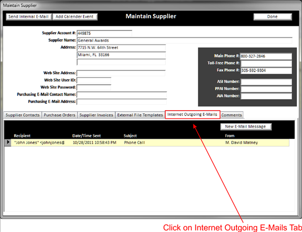Click the Web Site Address field
Viewport: 302px width, 232px height.
[x=121, y=73]
